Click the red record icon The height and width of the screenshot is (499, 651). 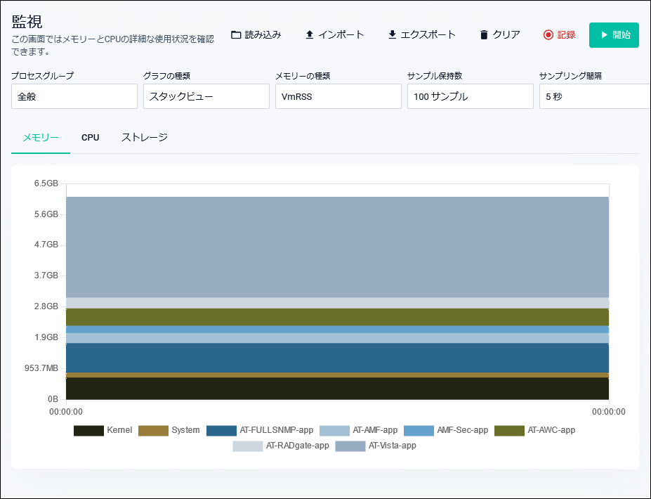click(x=548, y=35)
